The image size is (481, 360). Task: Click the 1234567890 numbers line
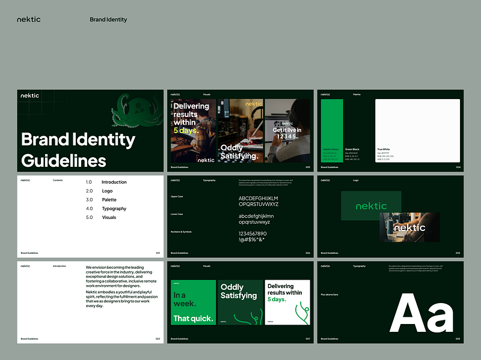click(x=253, y=233)
